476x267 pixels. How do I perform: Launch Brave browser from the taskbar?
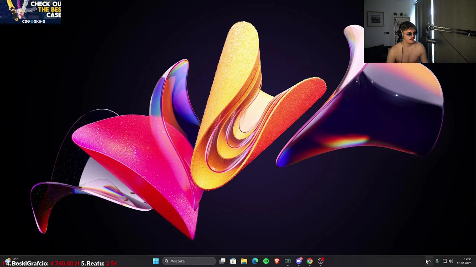pos(277,261)
